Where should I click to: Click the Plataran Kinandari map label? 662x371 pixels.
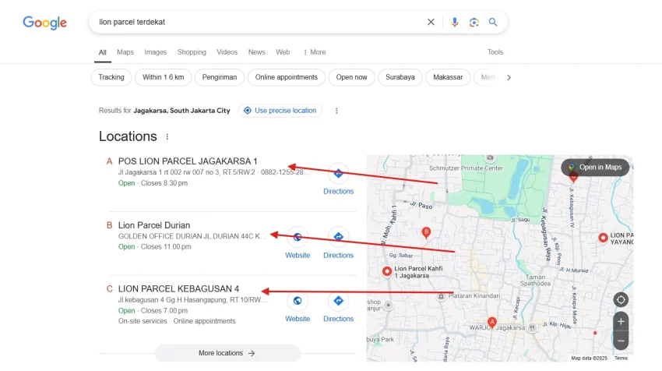474,295
